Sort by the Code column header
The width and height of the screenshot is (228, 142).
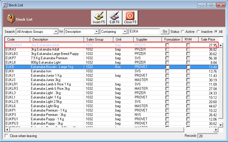click(x=17, y=39)
